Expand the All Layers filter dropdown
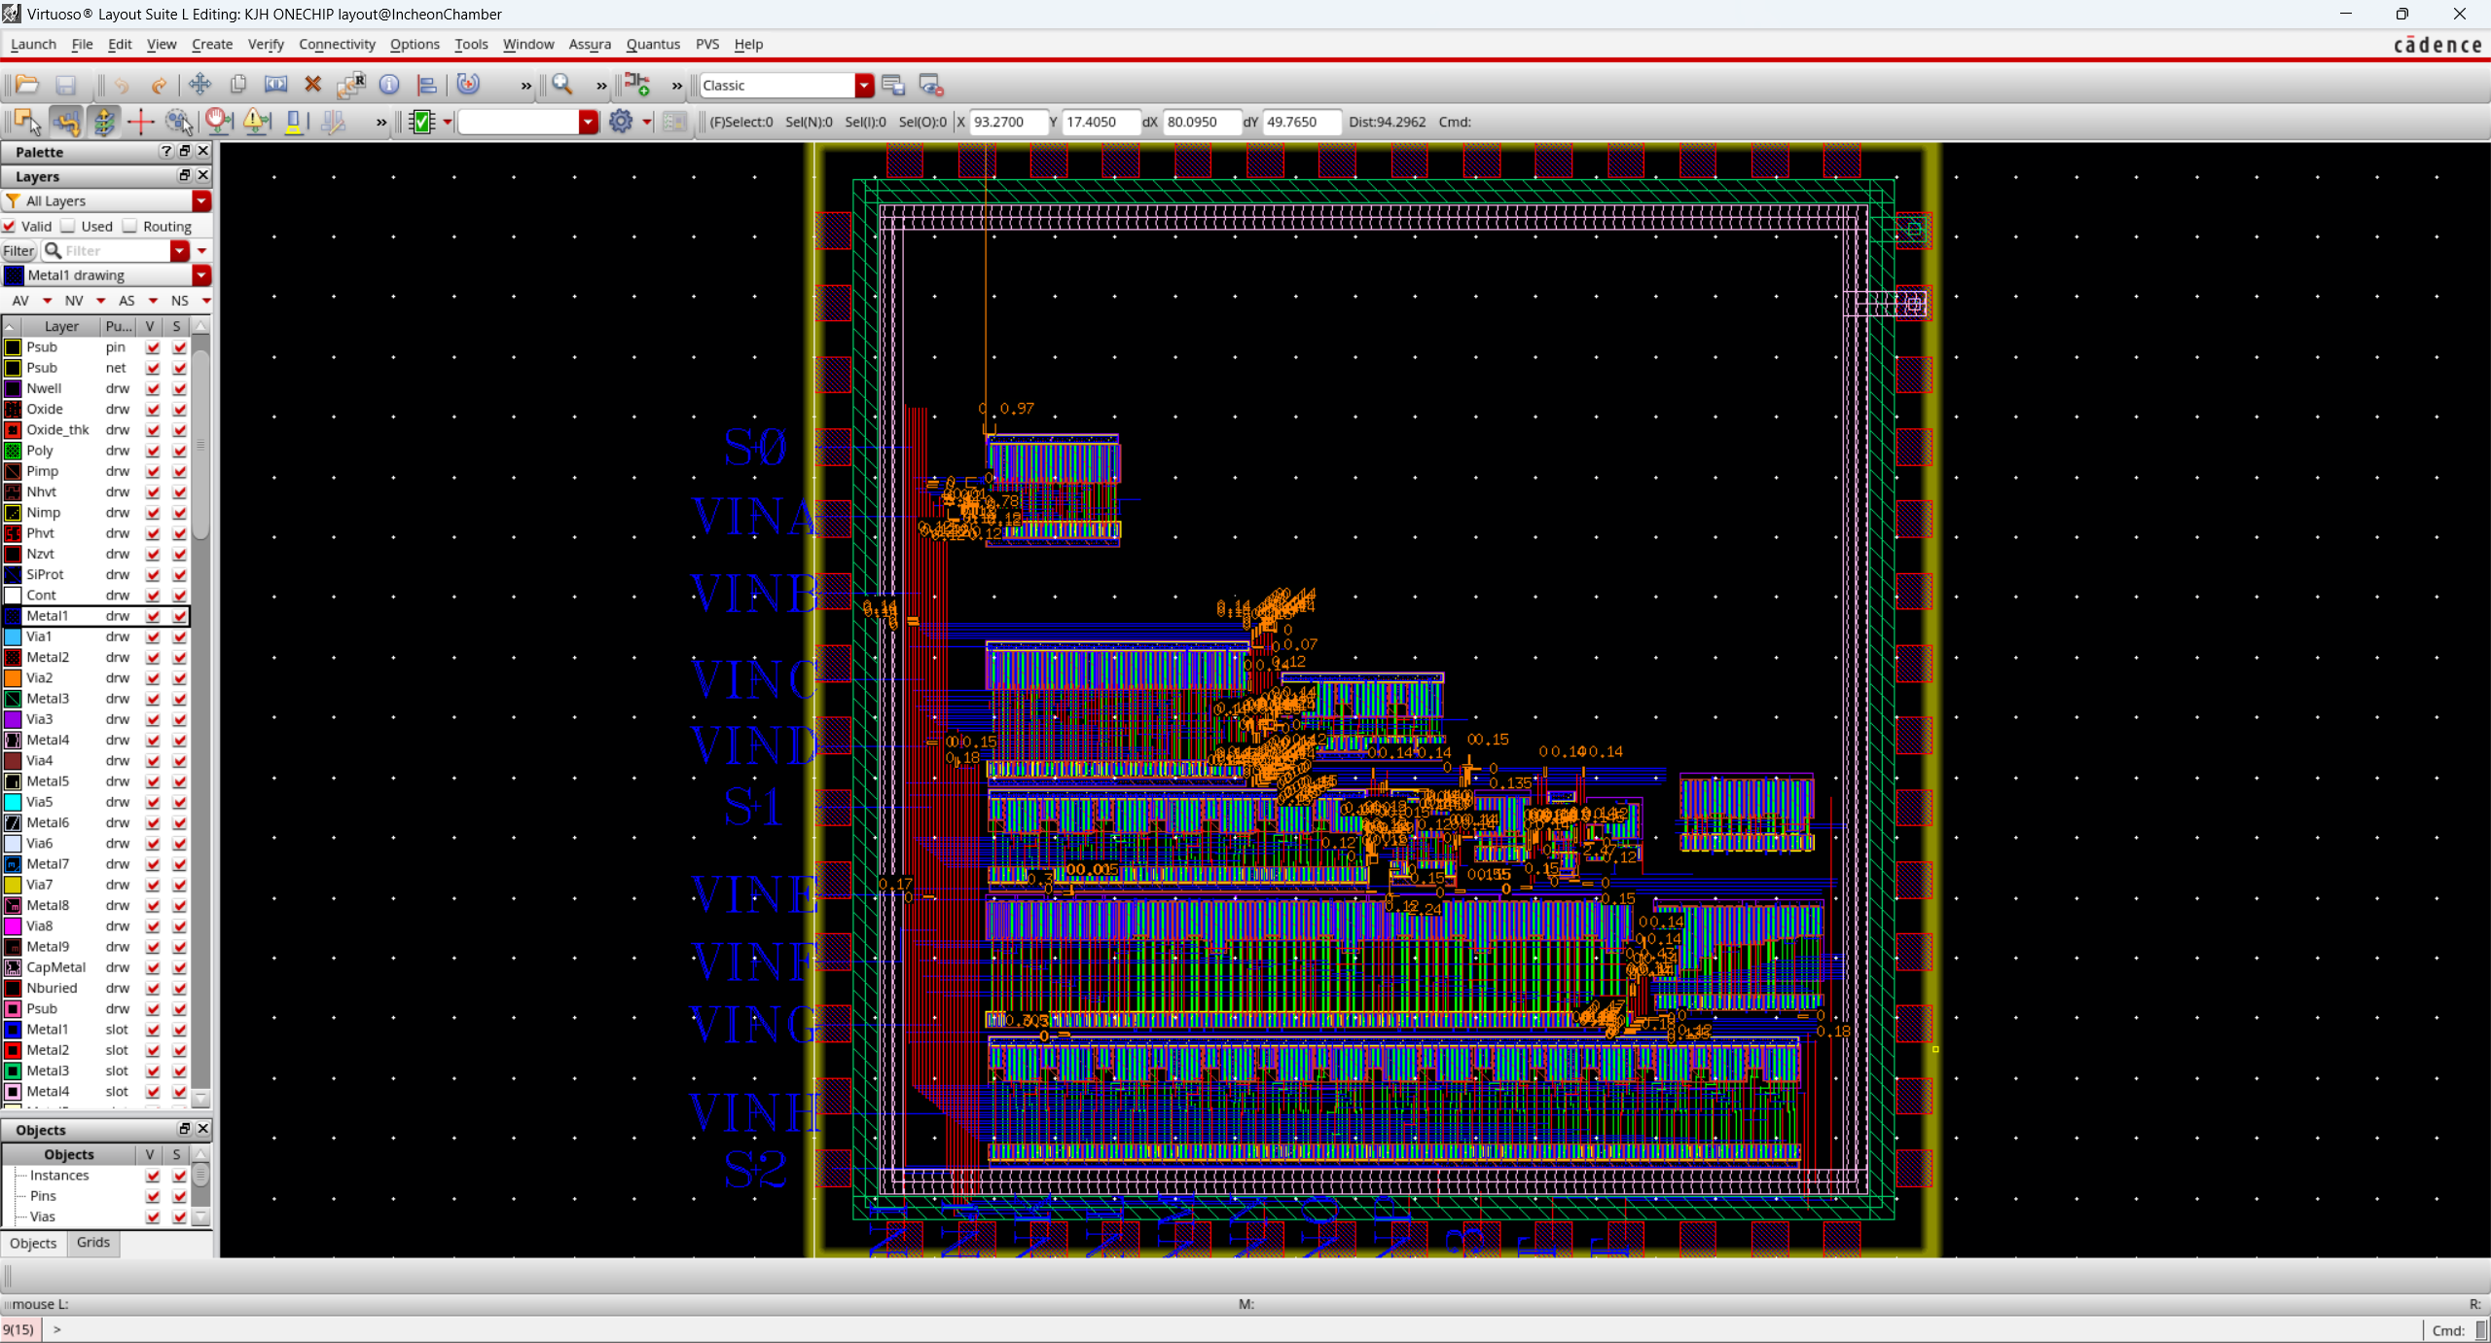This screenshot has width=2491, height=1343. tap(201, 200)
